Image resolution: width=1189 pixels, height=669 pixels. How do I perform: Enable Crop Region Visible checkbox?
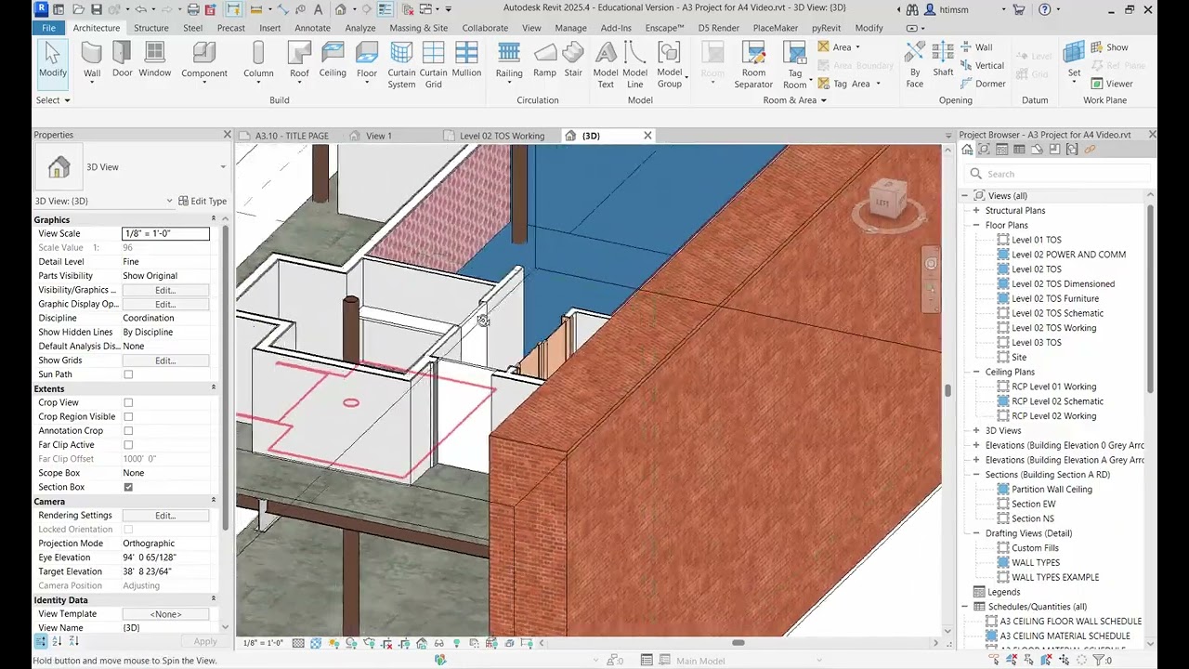click(x=128, y=417)
